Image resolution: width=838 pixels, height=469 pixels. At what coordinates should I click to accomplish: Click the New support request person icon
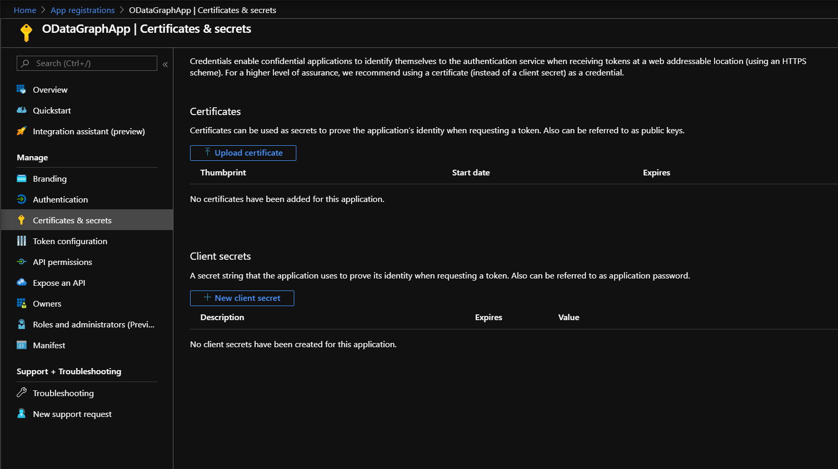(x=21, y=414)
